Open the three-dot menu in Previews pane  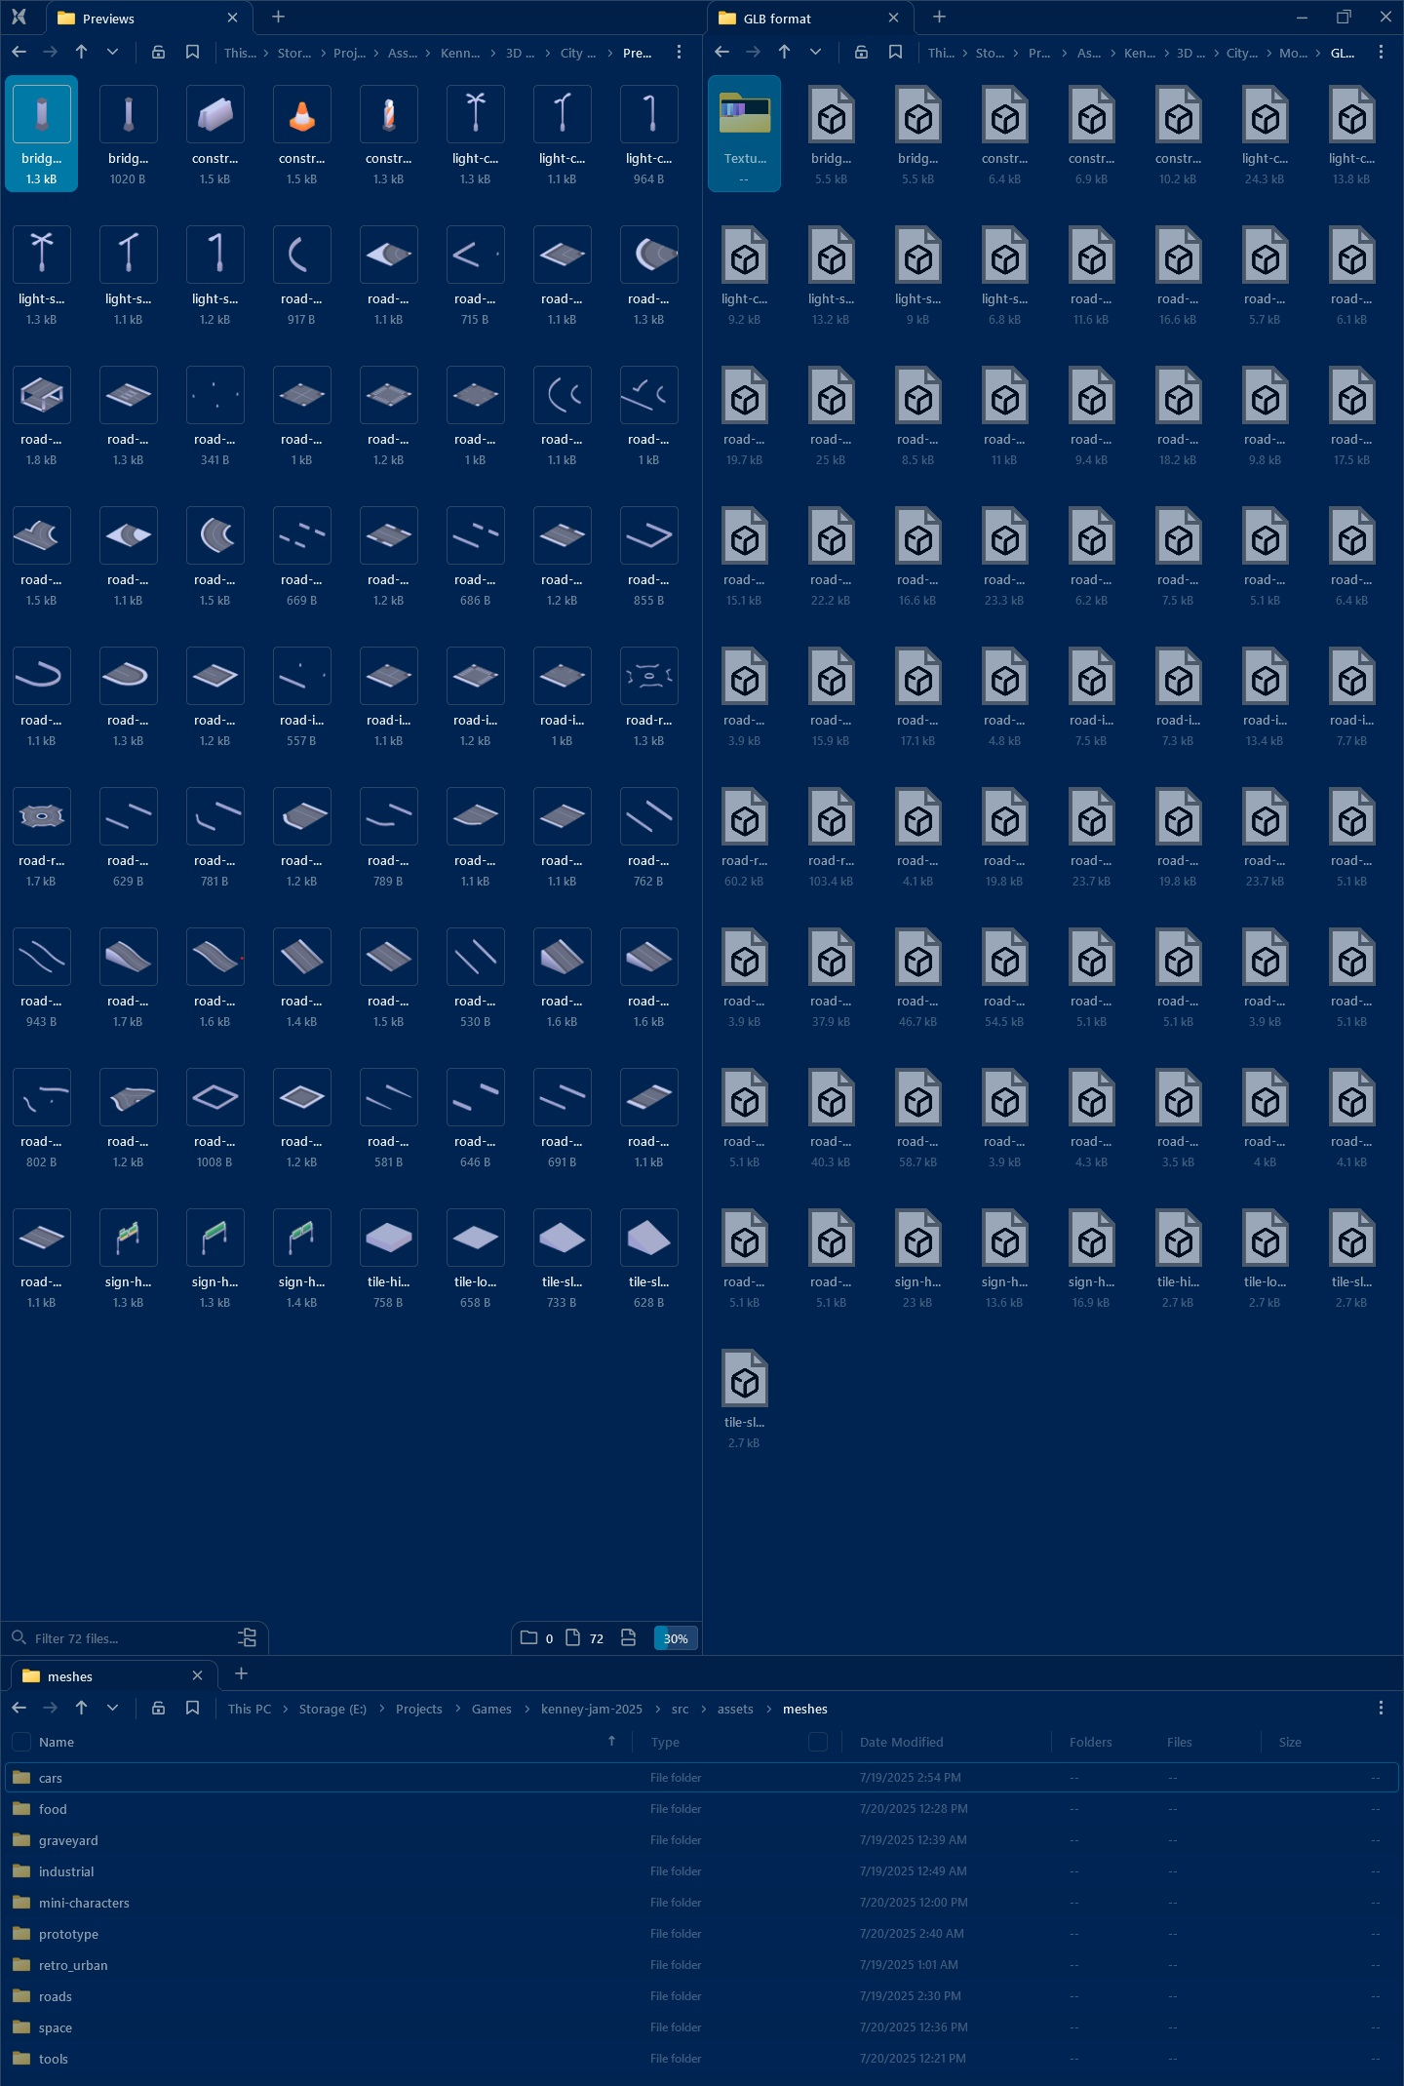pos(680,52)
